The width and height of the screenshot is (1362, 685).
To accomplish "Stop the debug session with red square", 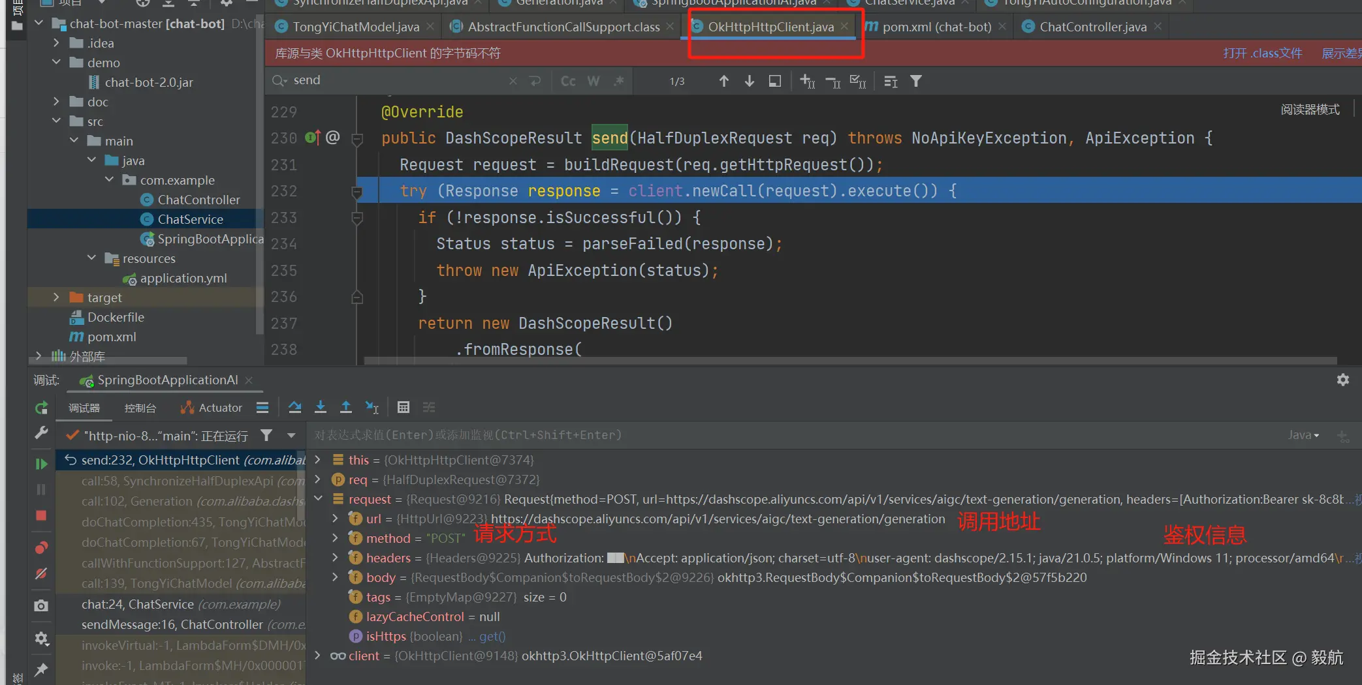I will [x=41, y=515].
